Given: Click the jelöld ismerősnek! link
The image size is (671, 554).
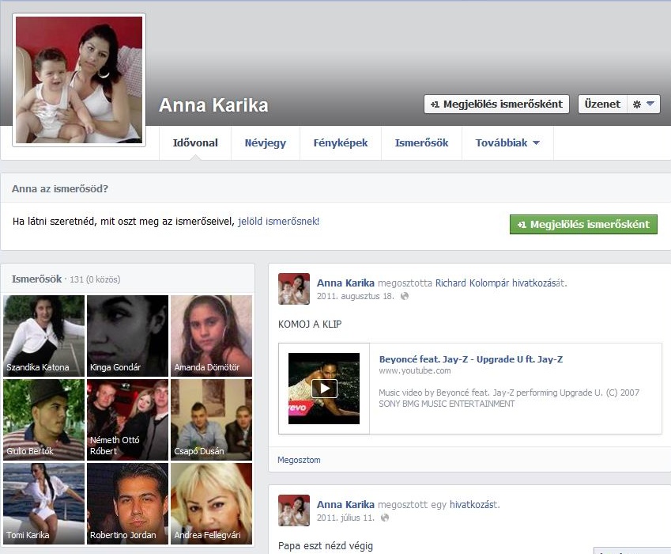Looking at the screenshot, I should (278, 222).
